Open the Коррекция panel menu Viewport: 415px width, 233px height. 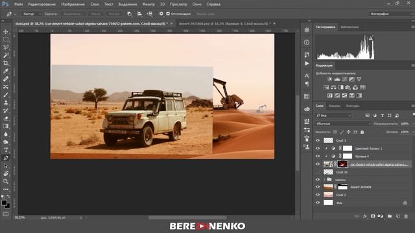point(412,65)
